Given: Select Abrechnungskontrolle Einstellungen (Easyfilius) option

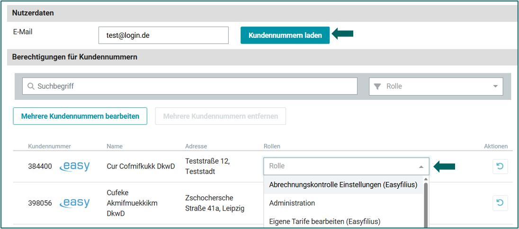Looking at the screenshot, I should click(343, 185).
